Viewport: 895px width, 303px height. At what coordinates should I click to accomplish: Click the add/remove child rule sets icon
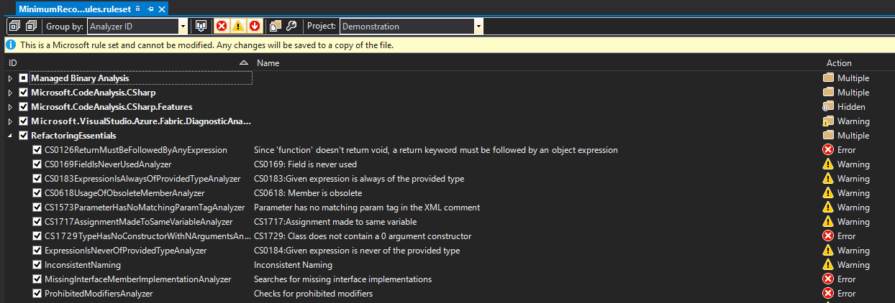point(276,27)
